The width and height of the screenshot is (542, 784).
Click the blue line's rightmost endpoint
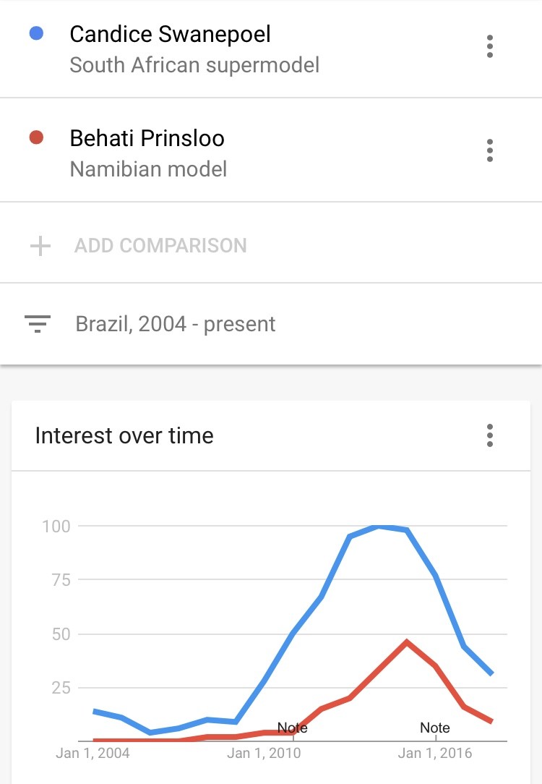pos(492,673)
